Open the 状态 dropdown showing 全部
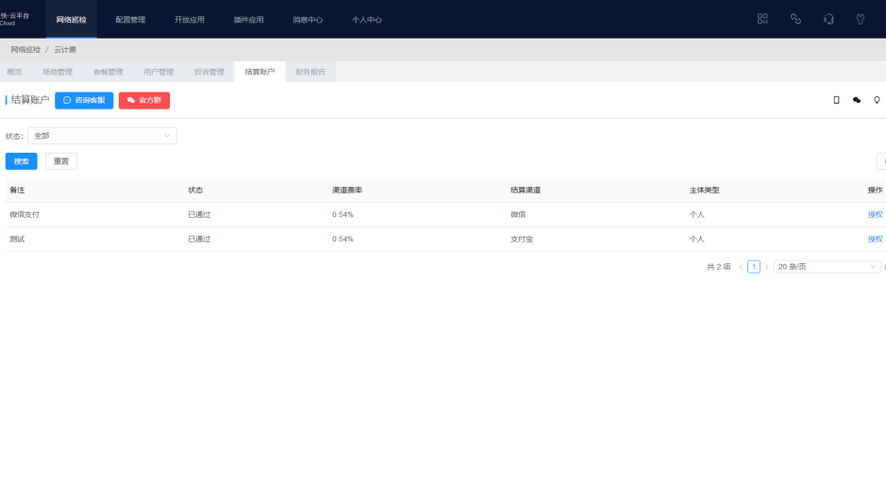 (102, 136)
